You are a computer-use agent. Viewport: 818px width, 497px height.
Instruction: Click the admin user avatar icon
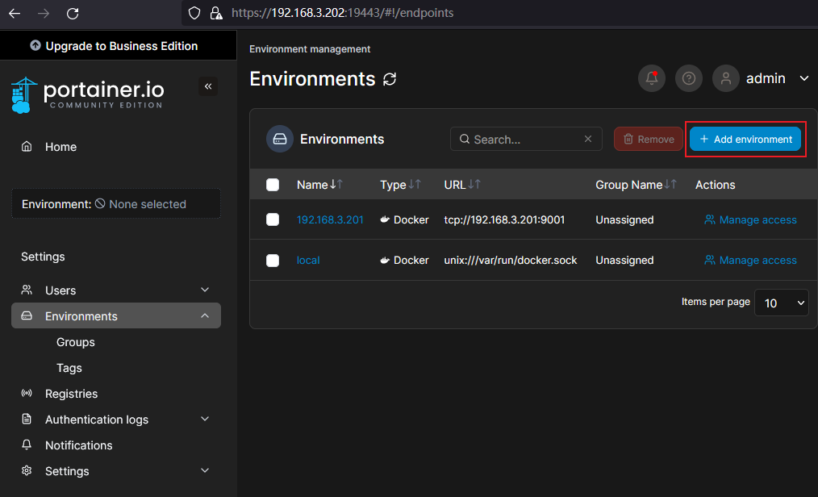tap(726, 78)
